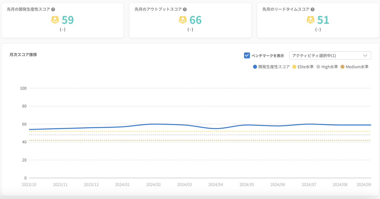Click help icon beside 先月の開発生産性スコア

point(53,10)
